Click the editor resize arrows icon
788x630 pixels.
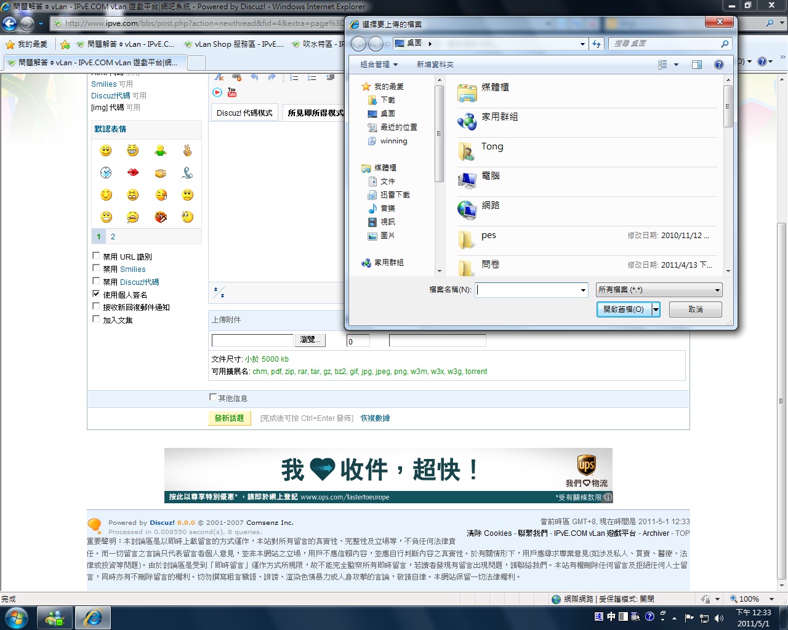(x=219, y=292)
